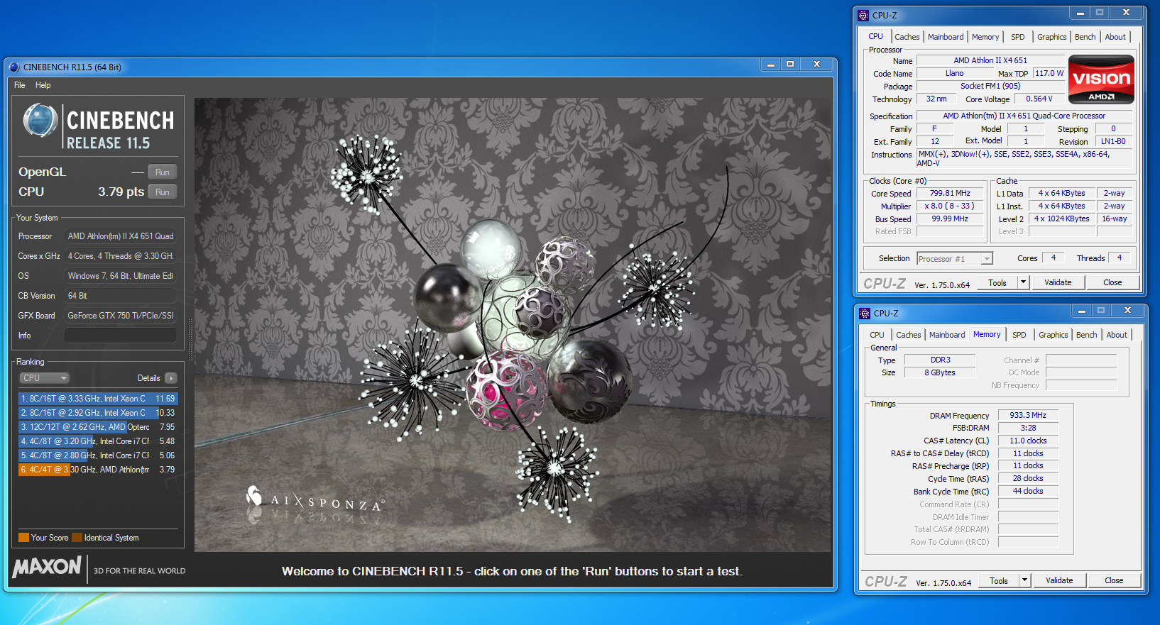Click Tools button in bottom CPU-Z
The width and height of the screenshot is (1160, 625).
(x=999, y=580)
